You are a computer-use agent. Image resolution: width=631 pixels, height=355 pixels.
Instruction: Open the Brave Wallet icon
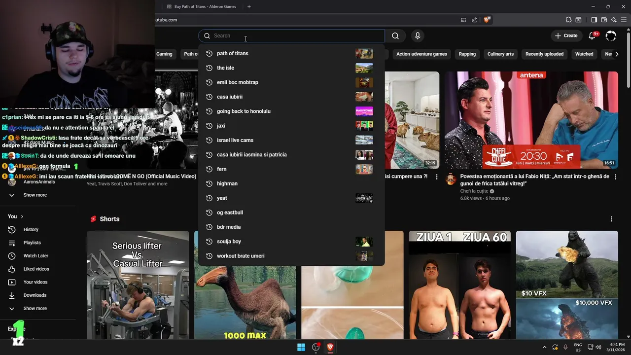point(604,20)
